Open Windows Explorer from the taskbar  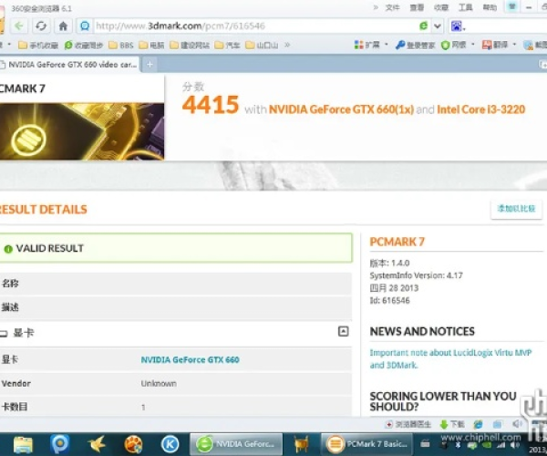(23, 444)
